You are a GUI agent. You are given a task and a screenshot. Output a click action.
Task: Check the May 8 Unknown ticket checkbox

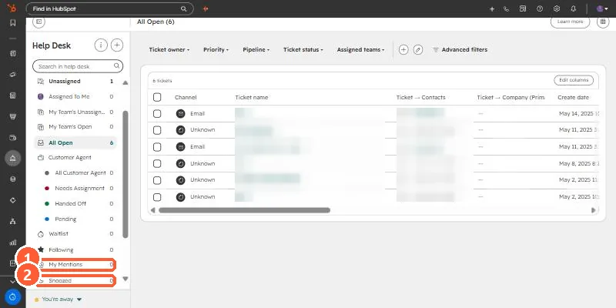coord(157,163)
